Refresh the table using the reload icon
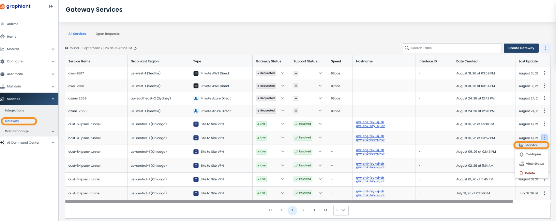 pyautogui.click(x=135, y=48)
